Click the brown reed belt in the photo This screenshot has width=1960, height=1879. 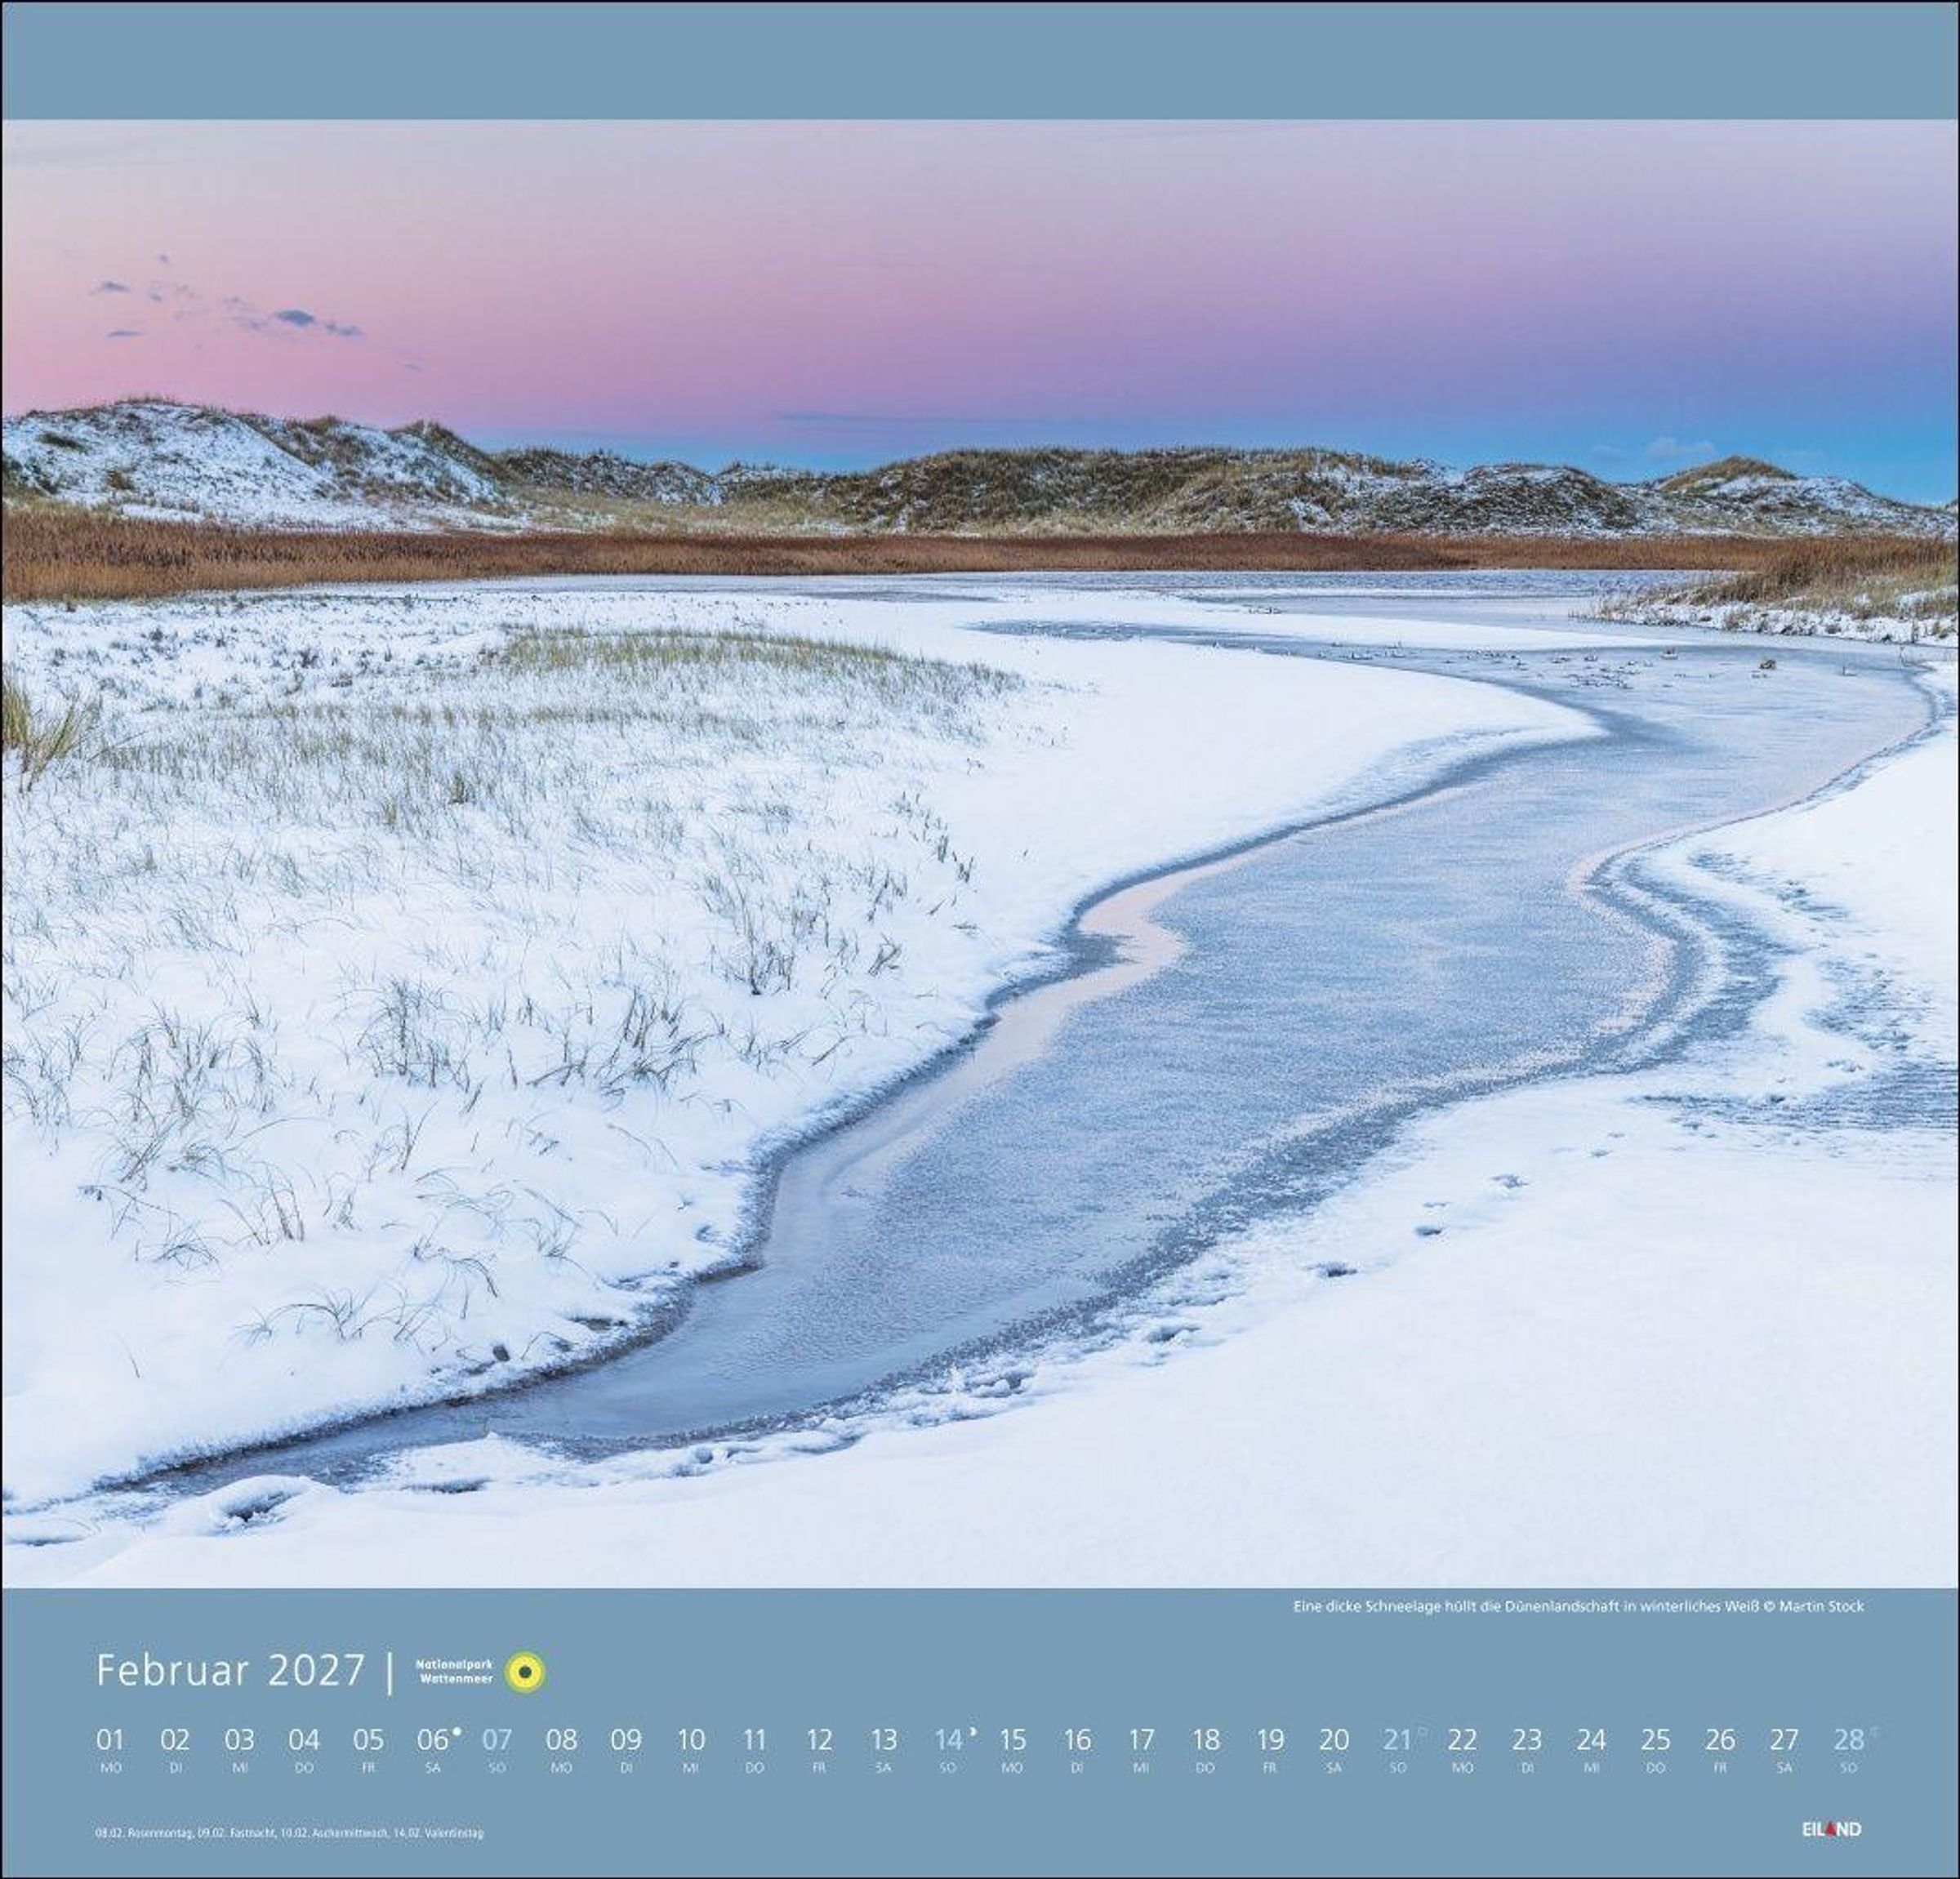700,555
